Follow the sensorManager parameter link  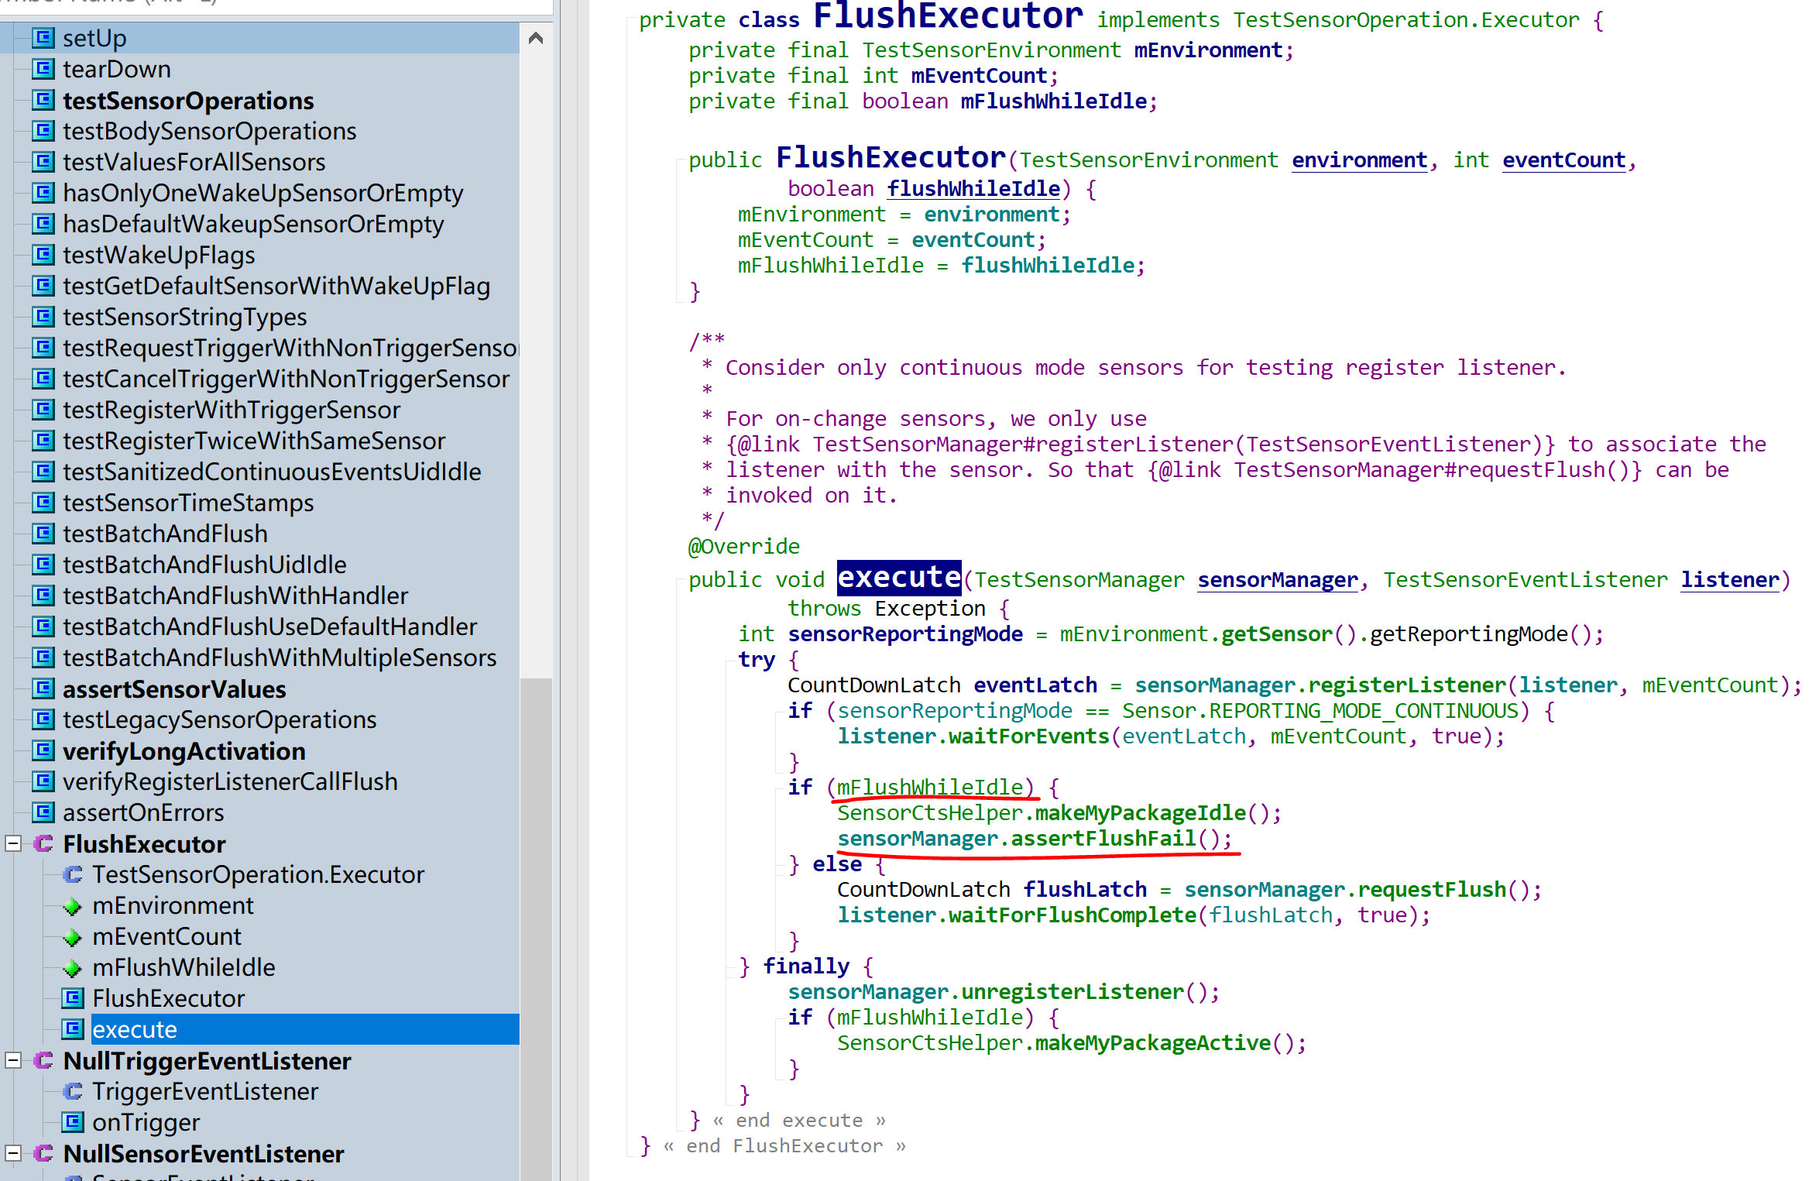pyautogui.click(x=1277, y=580)
